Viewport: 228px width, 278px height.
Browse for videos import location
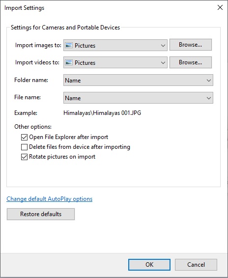[191, 62]
